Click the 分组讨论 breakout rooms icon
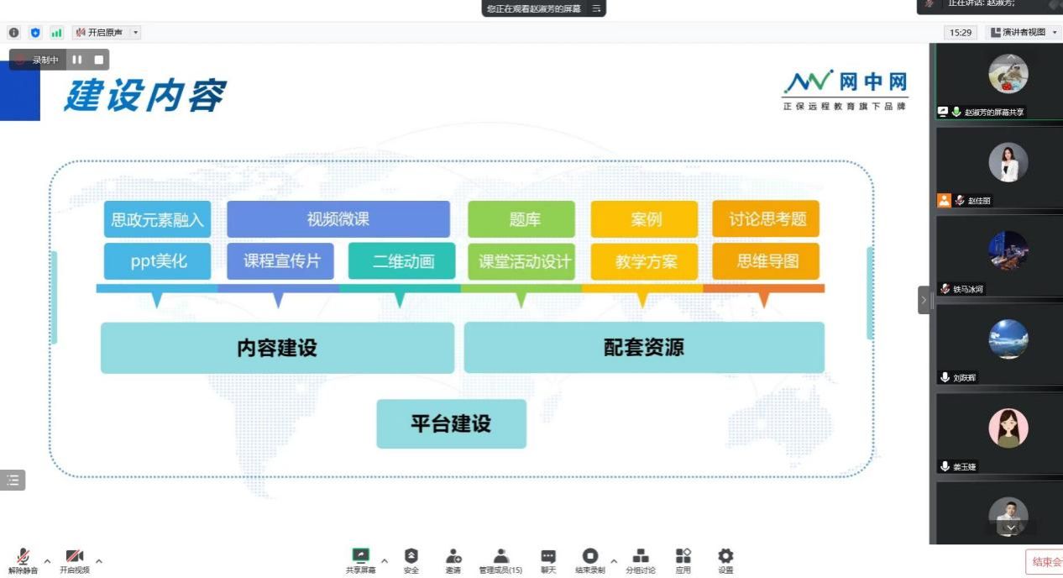1063x578 pixels. pos(641,556)
